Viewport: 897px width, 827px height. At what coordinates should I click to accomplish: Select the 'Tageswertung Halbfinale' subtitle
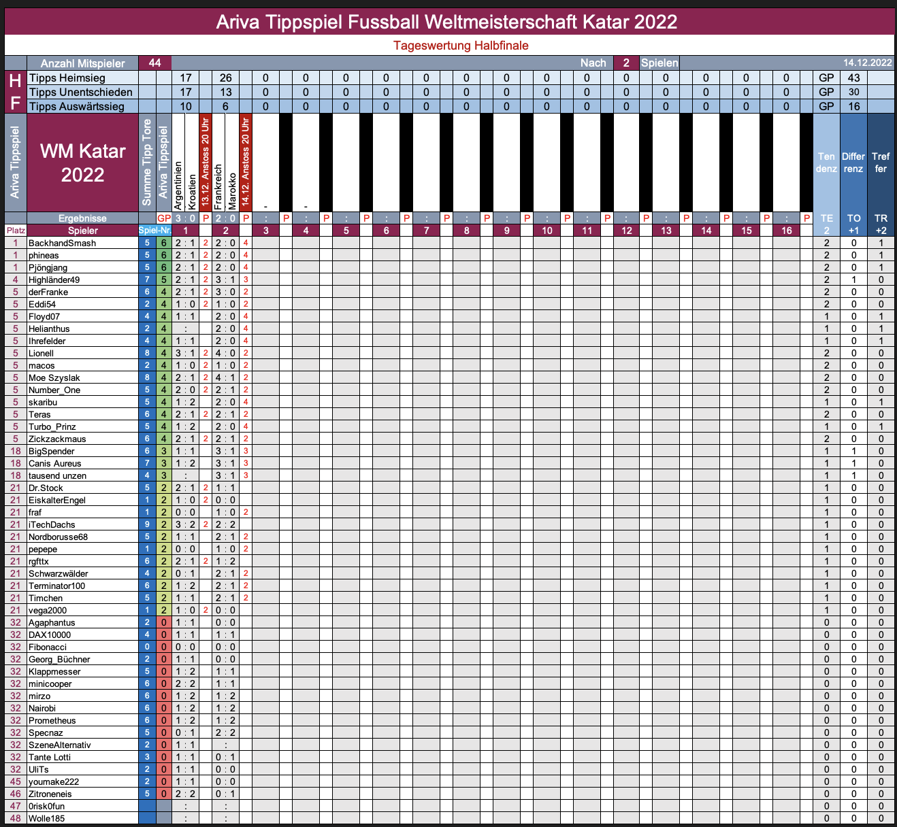461,46
